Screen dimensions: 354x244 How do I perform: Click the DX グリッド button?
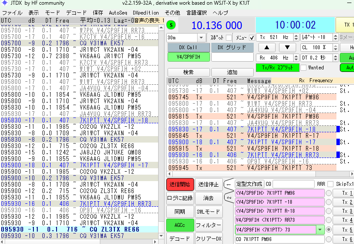point(232,48)
